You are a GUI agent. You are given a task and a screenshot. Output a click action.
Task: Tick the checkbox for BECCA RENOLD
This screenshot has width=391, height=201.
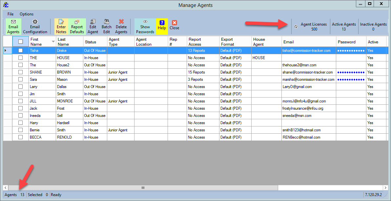(x=21, y=137)
